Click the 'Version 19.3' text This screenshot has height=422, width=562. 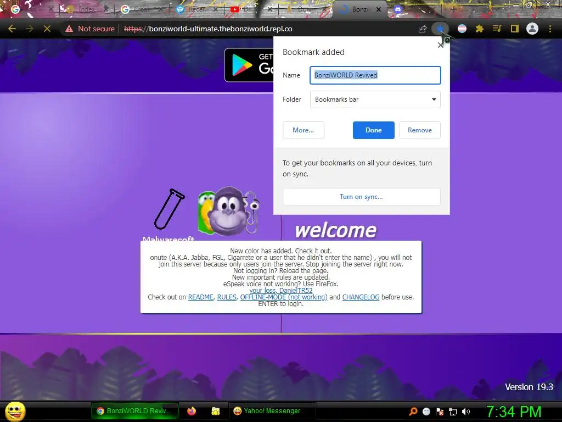pyautogui.click(x=529, y=387)
